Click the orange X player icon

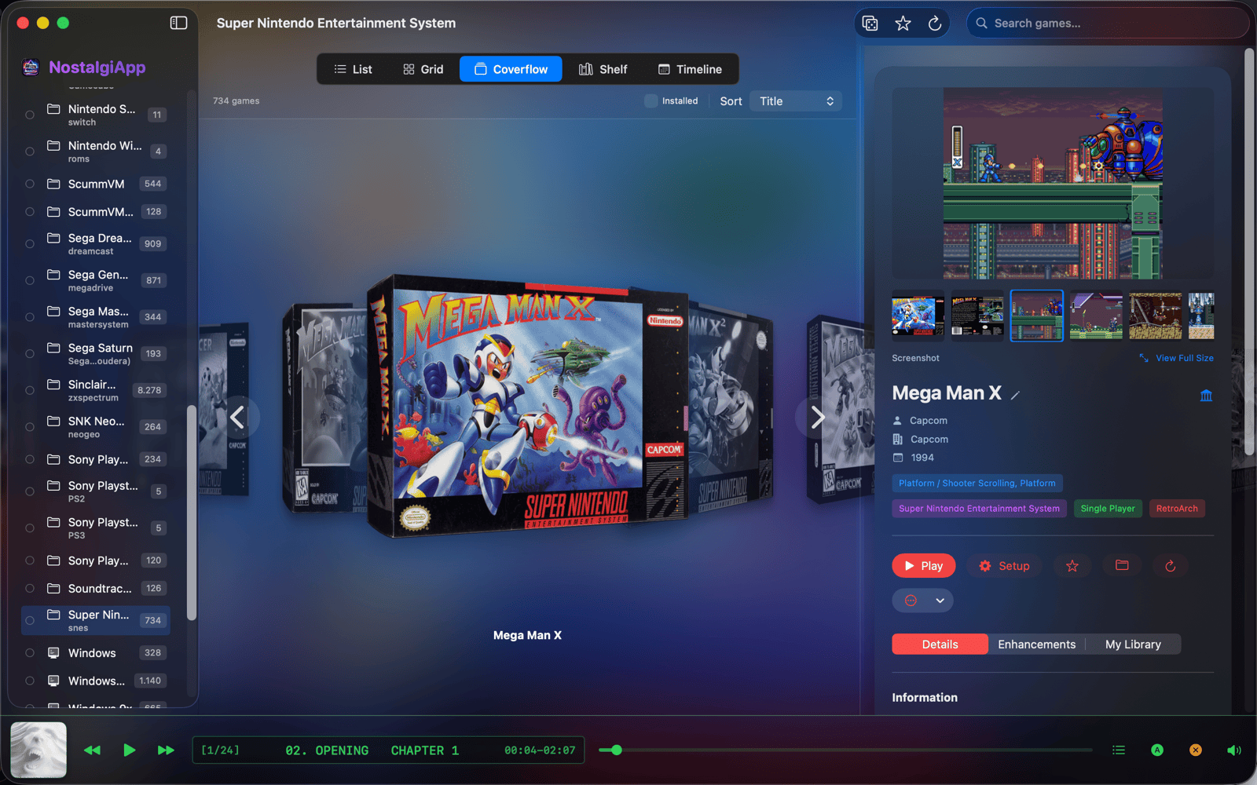click(x=1196, y=750)
